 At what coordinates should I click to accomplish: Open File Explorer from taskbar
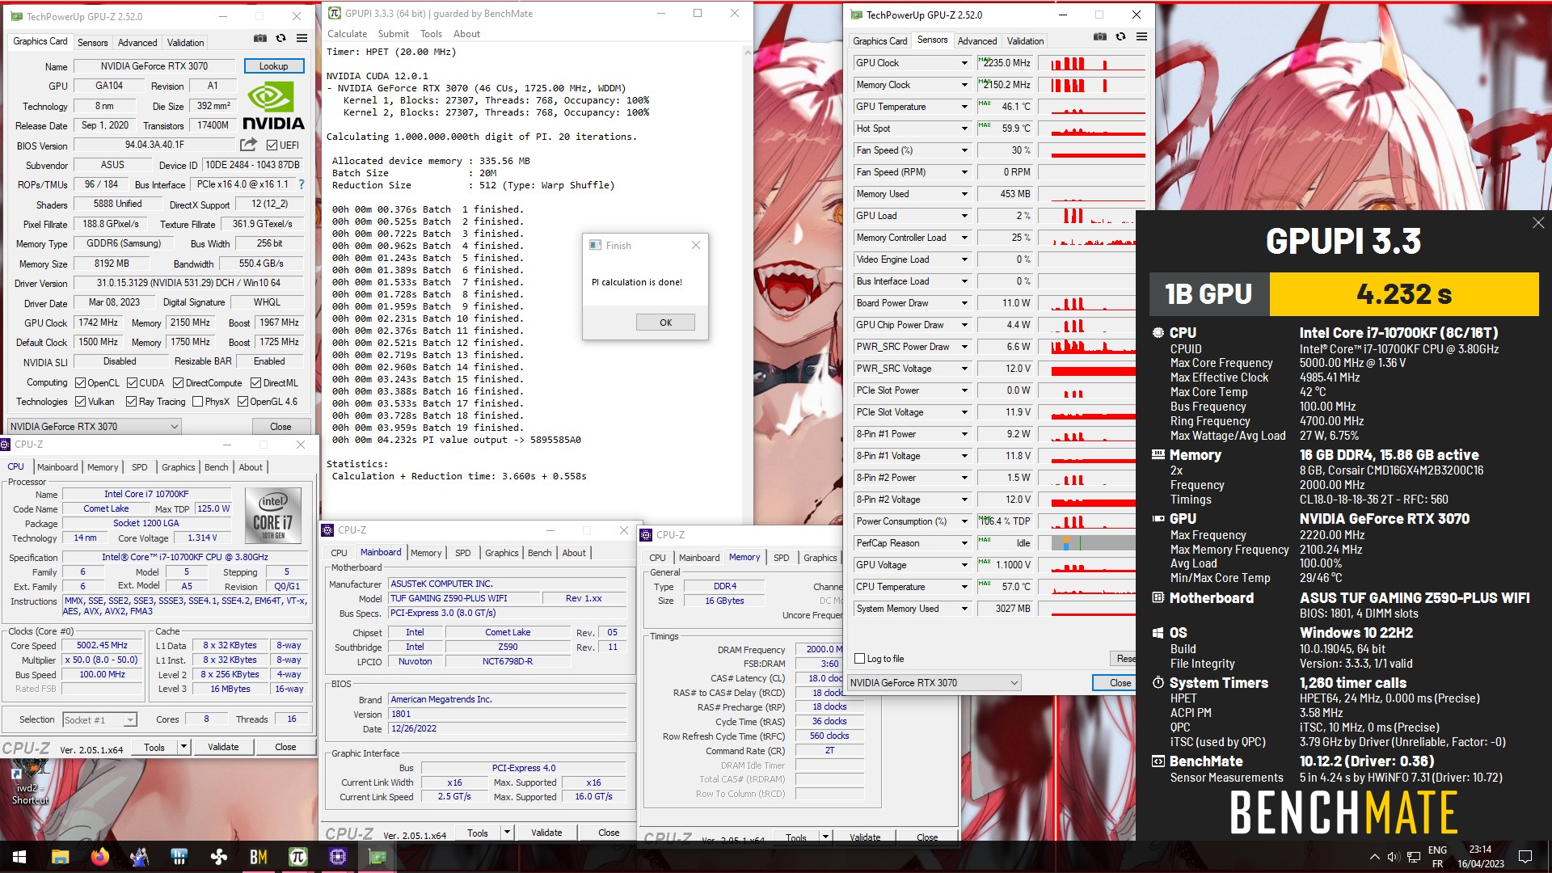tap(60, 857)
